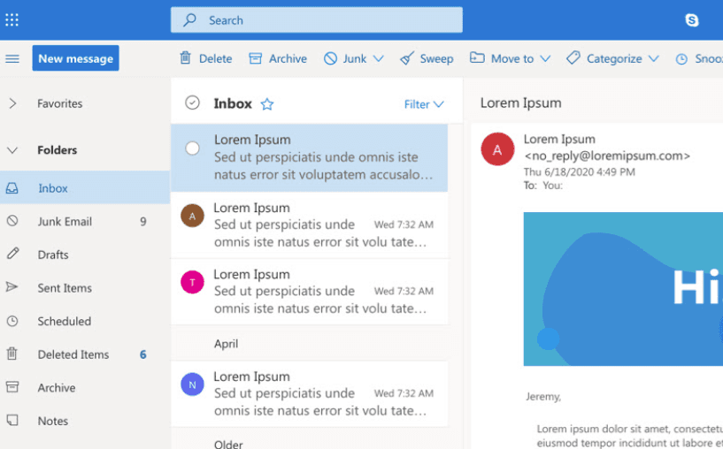
Task: Expand the Junk dropdown arrow
Action: pos(379,58)
